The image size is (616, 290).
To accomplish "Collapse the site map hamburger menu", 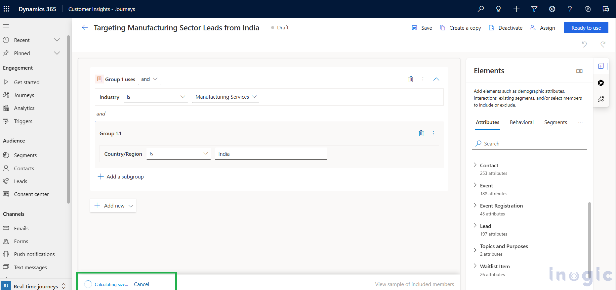I will 6,26.
